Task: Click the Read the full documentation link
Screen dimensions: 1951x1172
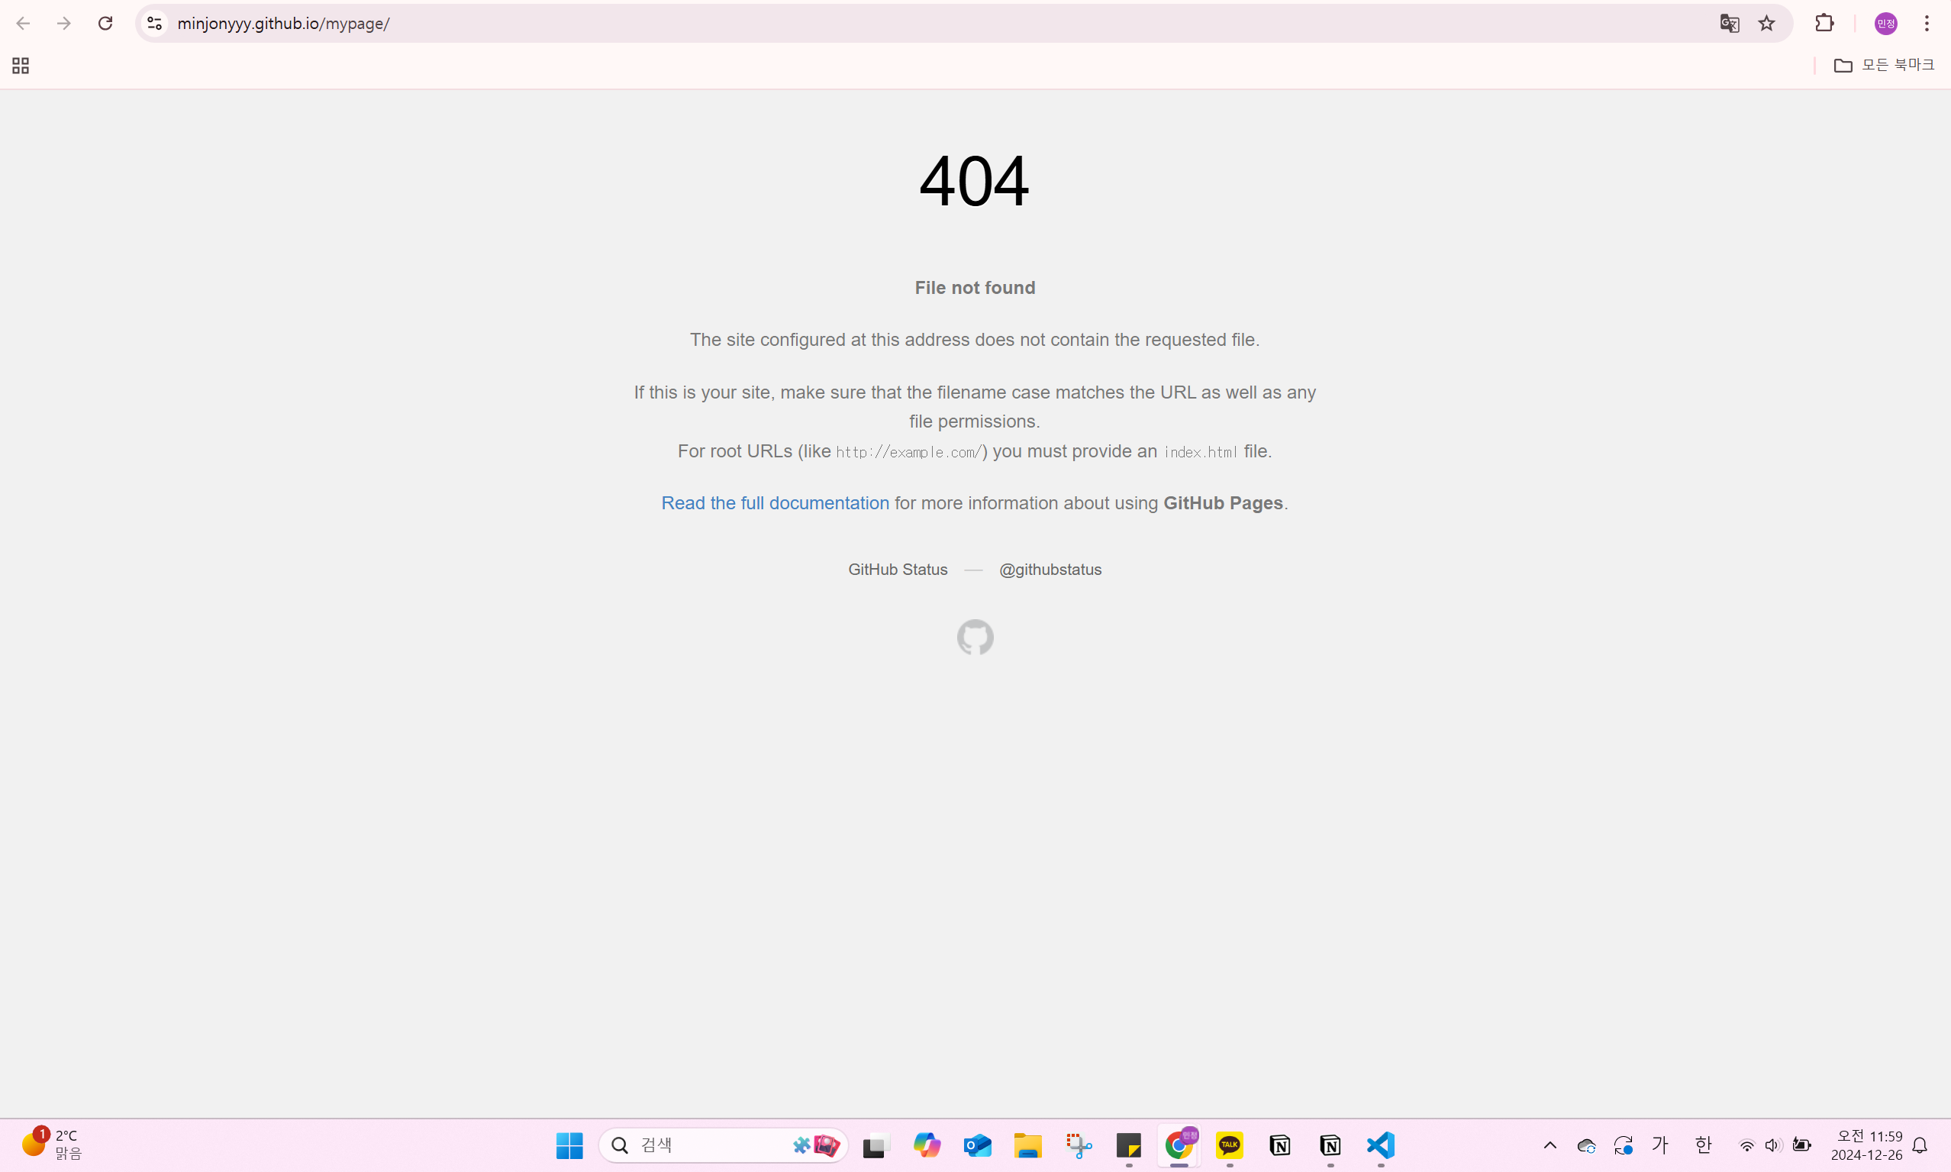Action: 775,503
